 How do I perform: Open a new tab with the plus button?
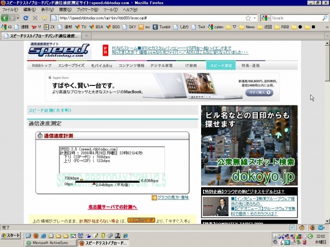(x=87, y=36)
